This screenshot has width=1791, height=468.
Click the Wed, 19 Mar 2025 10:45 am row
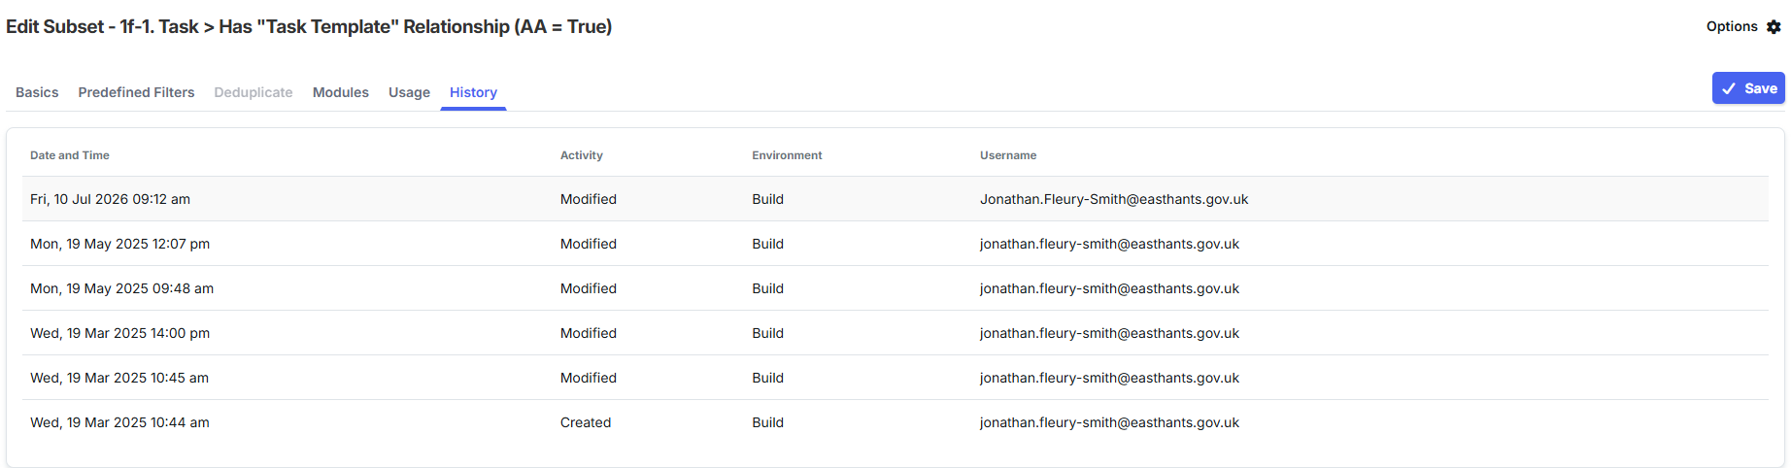(x=895, y=378)
